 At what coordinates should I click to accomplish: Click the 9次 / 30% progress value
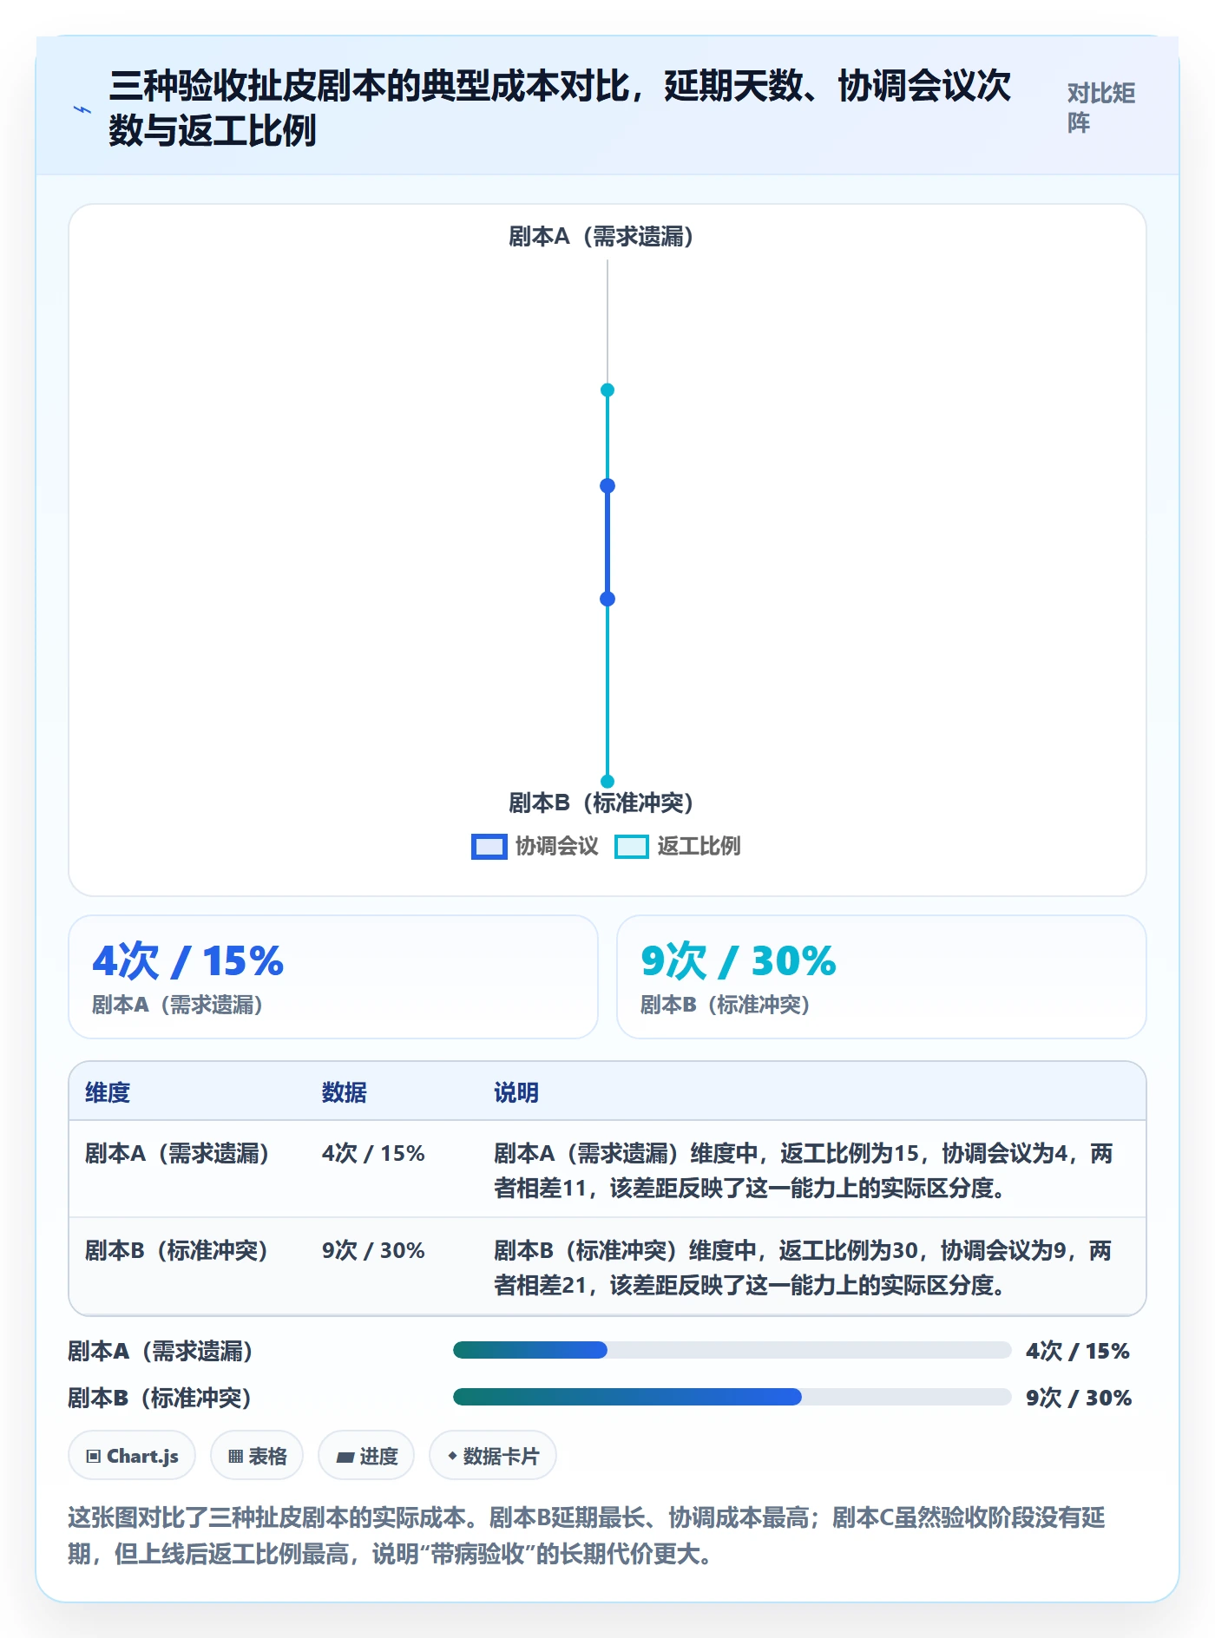[x=1079, y=1398]
